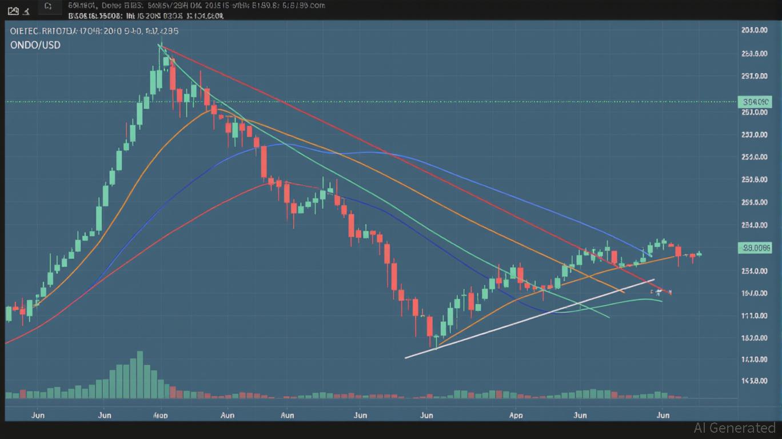The height and width of the screenshot is (439, 782).
Task: Click highlighted price label on dotted line
Action: click(x=755, y=102)
